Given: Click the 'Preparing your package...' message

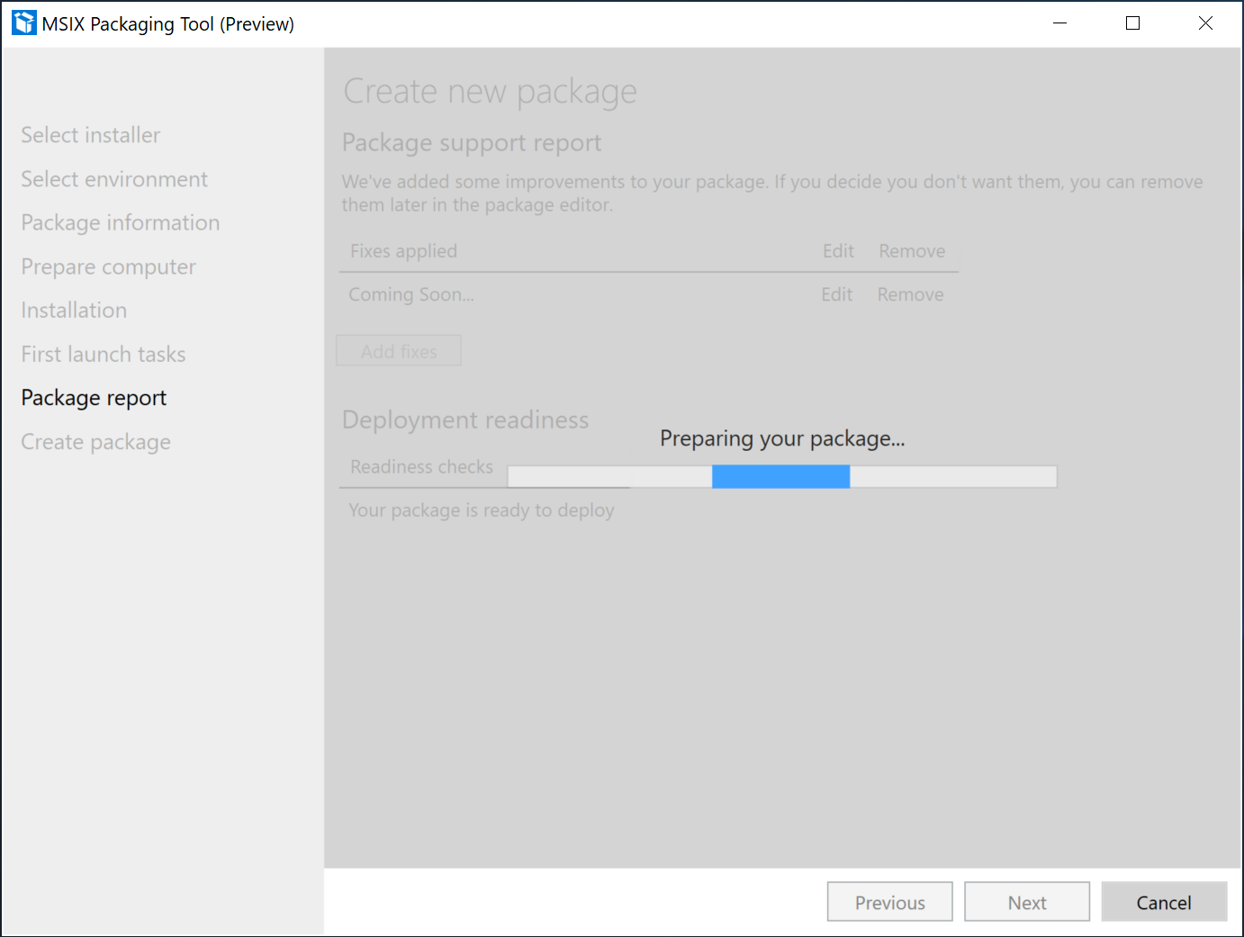Looking at the screenshot, I should 782,438.
